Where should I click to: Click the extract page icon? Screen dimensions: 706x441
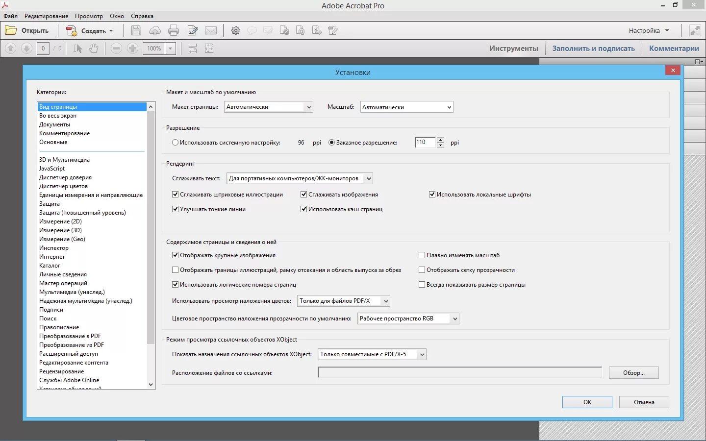pyautogui.click(x=317, y=30)
